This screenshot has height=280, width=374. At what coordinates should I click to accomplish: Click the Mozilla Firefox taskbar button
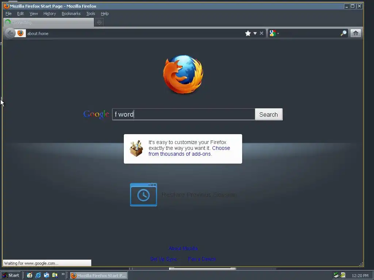click(99, 276)
